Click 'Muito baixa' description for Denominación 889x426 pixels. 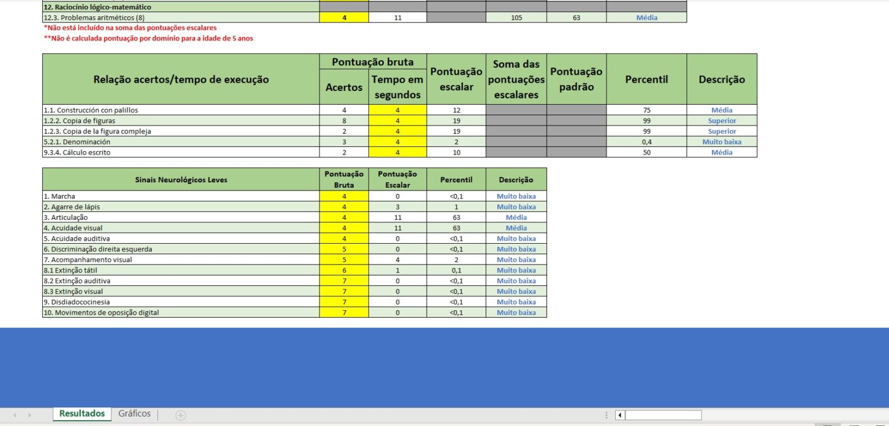click(x=722, y=142)
